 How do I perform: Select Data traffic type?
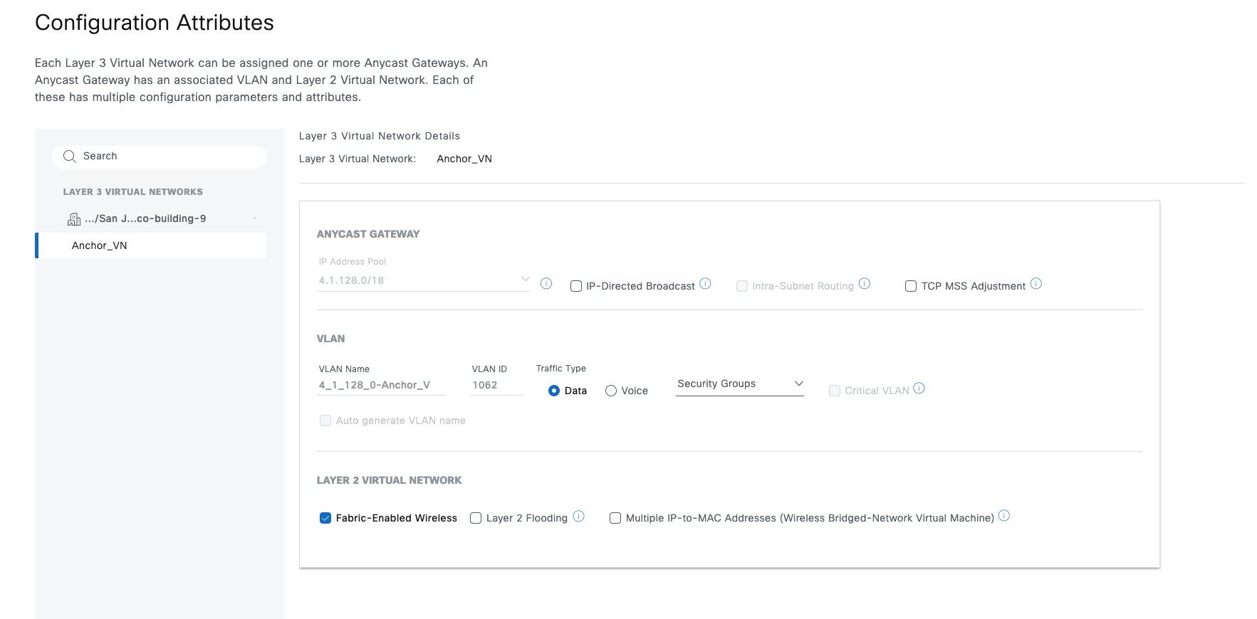(x=554, y=391)
